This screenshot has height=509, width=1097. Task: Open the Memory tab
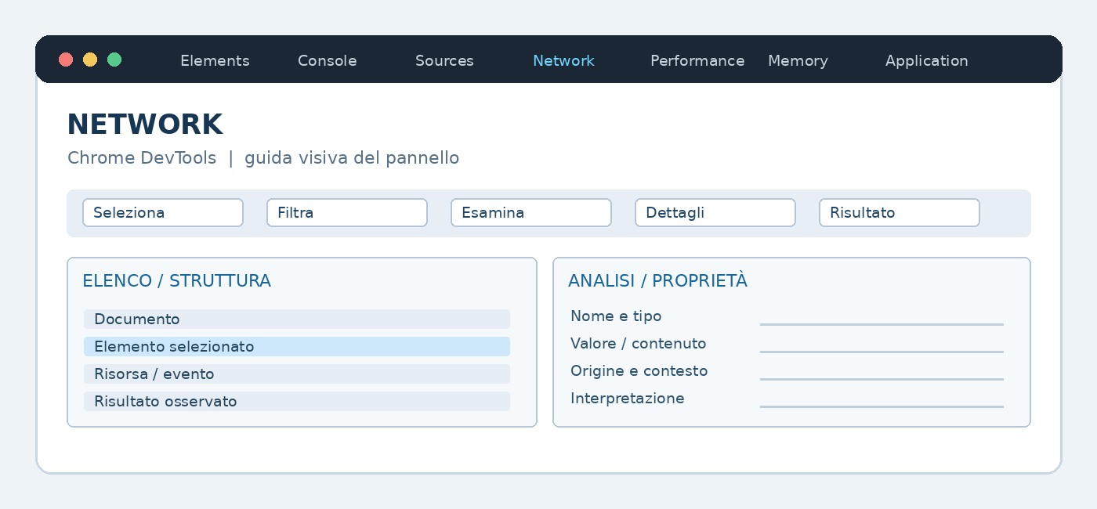pyautogui.click(x=798, y=61)
